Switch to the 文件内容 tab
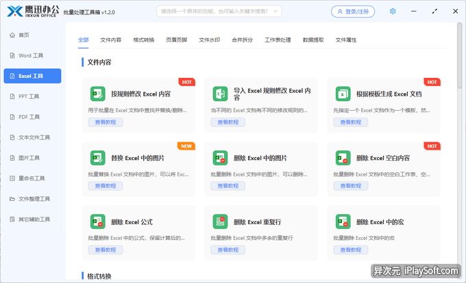Screen dimensions: 466x283 (x=110, y=40)
